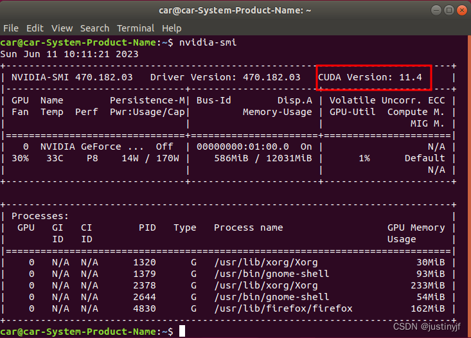Click the 33C temperature value
Viewport: 471px width, 338px height.
pos(55,158)
